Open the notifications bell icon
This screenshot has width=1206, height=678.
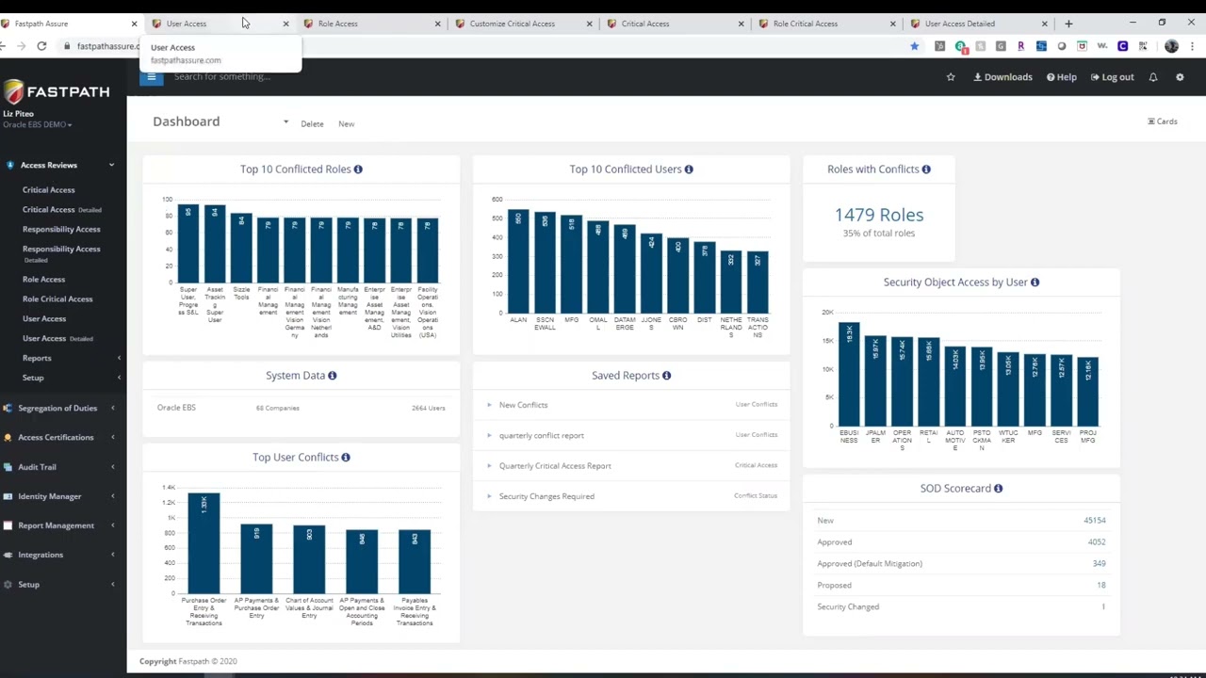point(1152,77)
